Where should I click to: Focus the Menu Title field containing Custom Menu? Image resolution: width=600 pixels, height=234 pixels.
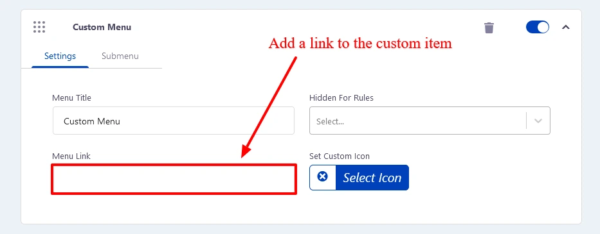[174, 121]
